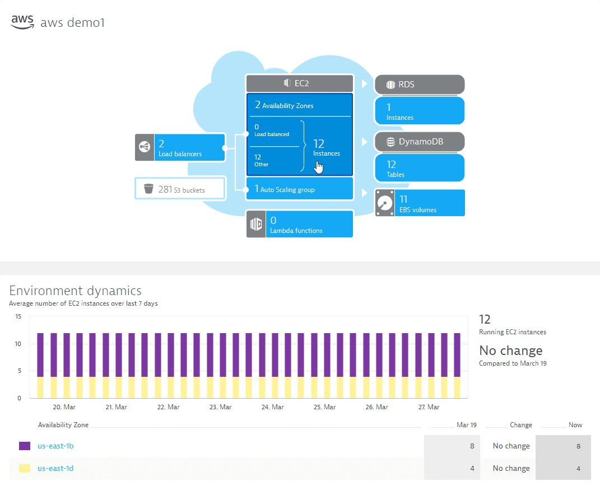The height and width of the screenshot is (500, 600).
Task: Click the arrow pointing to DynamoDB
Action: 364,142
